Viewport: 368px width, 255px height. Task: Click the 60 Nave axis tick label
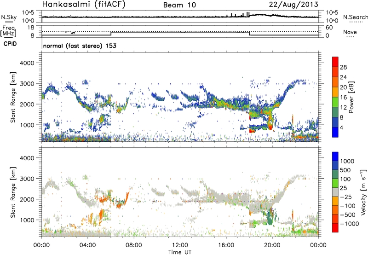(x=329, y=28)
